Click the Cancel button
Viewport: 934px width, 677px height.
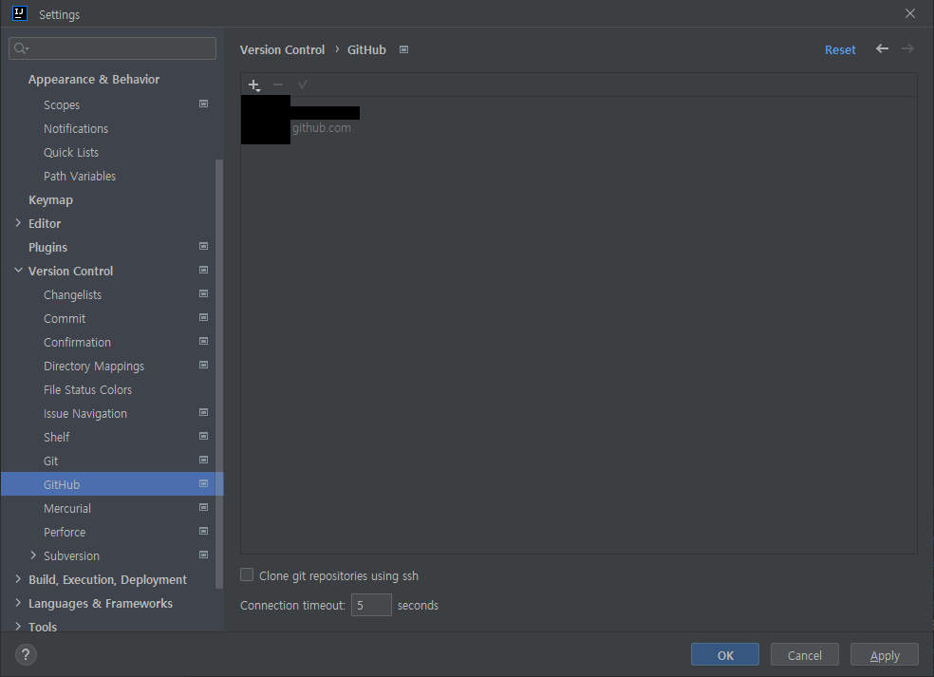point(804,655)
